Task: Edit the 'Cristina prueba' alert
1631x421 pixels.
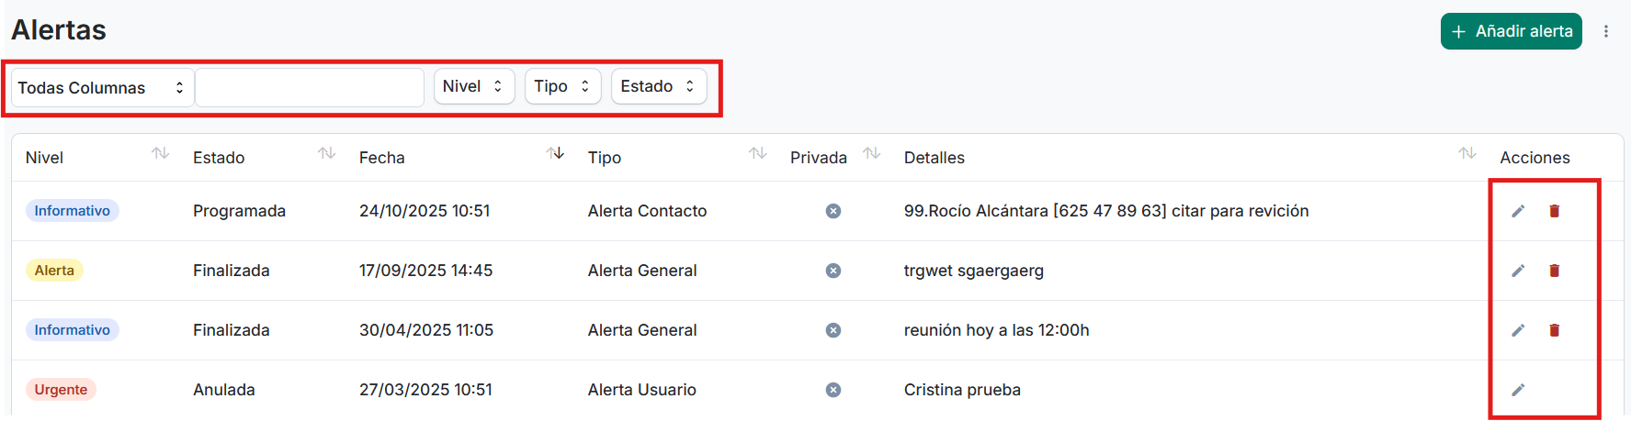Action: tap(1518, 390)
